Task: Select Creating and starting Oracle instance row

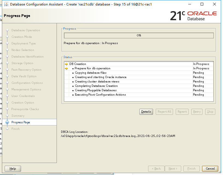Action: coord(139,77)
